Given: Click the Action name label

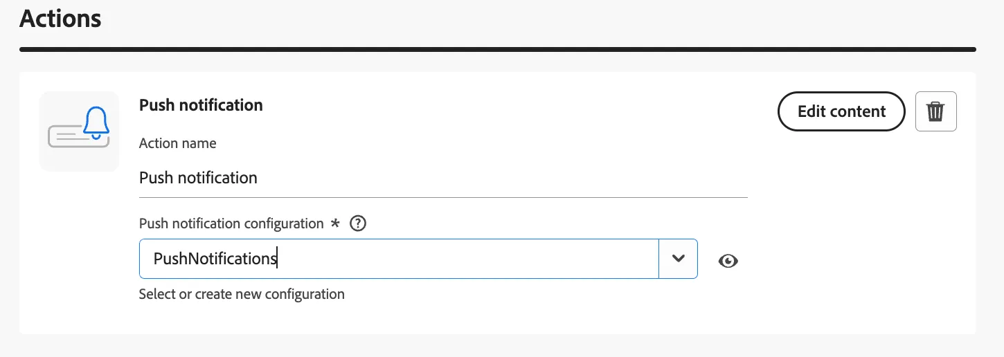Looking at the screenshot, I should (178, 143).
